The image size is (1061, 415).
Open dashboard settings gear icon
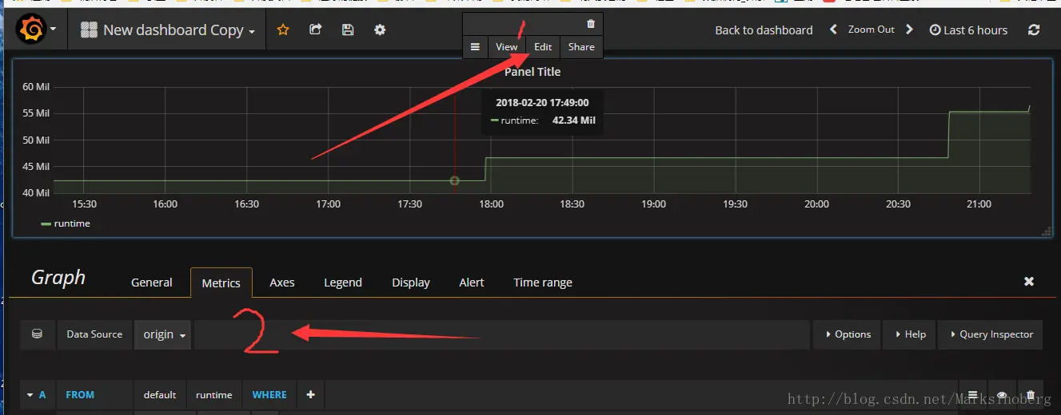380,30
